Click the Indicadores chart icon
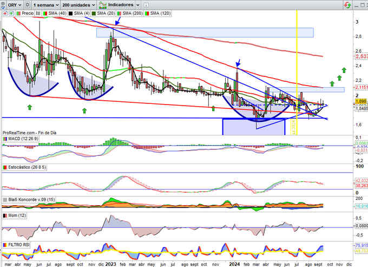This screenshot has width=368, height=267. (x=103, y=5)
